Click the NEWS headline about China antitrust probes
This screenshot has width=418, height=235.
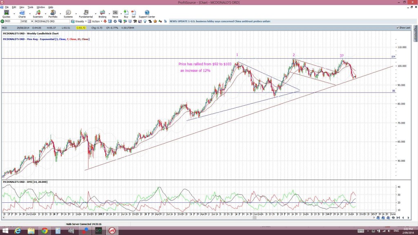click(220, 21)
